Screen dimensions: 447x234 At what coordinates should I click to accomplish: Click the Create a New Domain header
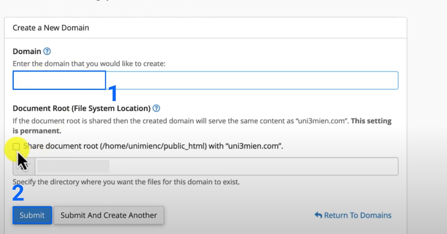coord(51,27)
